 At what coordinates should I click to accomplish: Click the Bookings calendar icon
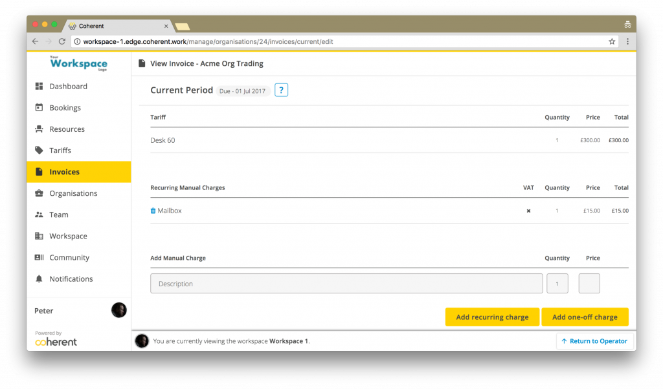click(x=39, y=107)
